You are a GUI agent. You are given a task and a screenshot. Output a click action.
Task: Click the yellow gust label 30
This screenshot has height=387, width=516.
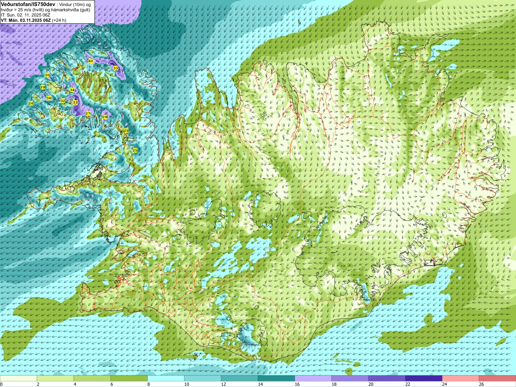point(47,75)
